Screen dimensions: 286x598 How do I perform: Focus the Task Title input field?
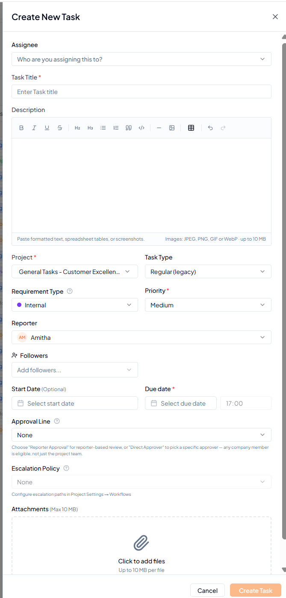(x=142, y=91)
